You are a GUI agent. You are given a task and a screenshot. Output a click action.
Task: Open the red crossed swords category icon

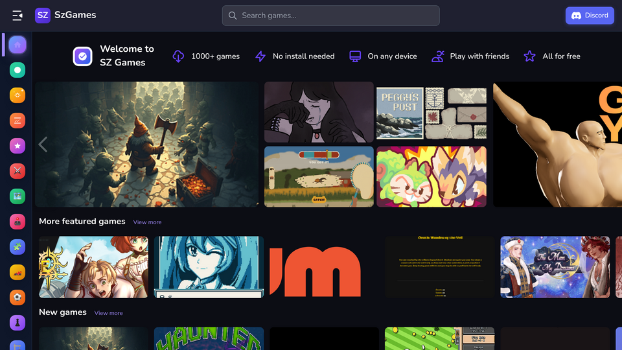pyautogui.click(x=17, y=171)
